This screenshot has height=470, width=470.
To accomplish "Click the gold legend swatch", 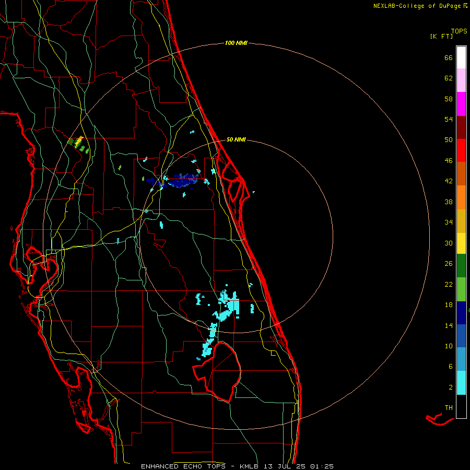I will pos(461,221).
